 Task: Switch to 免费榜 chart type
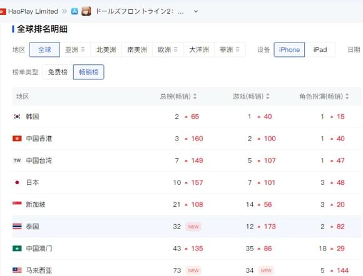[58, 72]
